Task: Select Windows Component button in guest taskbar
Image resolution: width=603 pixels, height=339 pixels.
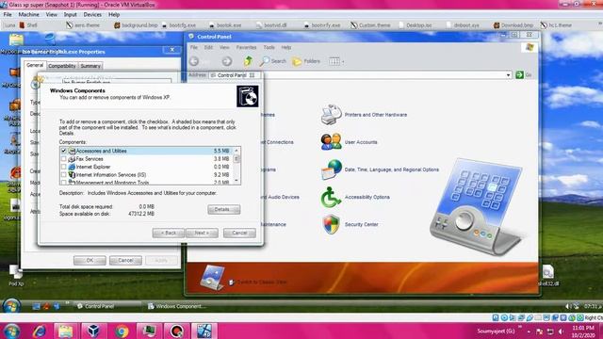Action: click(x=178, y=306)
